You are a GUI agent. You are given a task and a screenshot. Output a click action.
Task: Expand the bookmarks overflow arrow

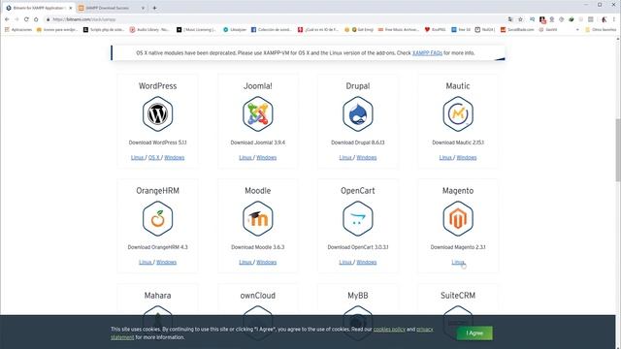pos(577,30)
